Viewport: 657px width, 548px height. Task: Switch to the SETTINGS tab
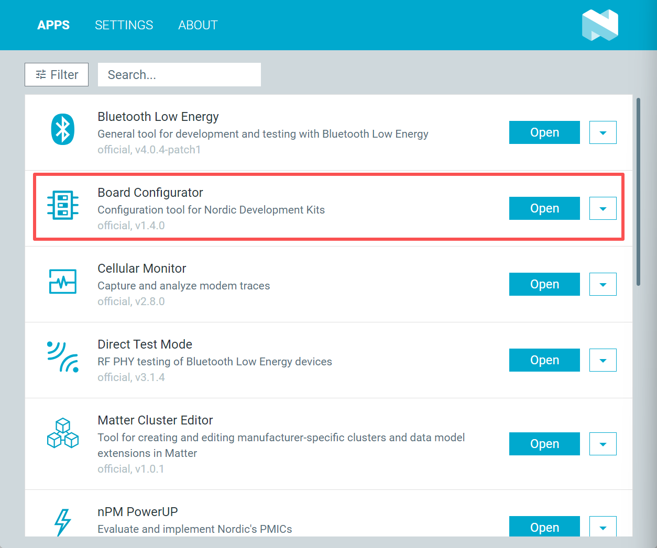(124, 25)
